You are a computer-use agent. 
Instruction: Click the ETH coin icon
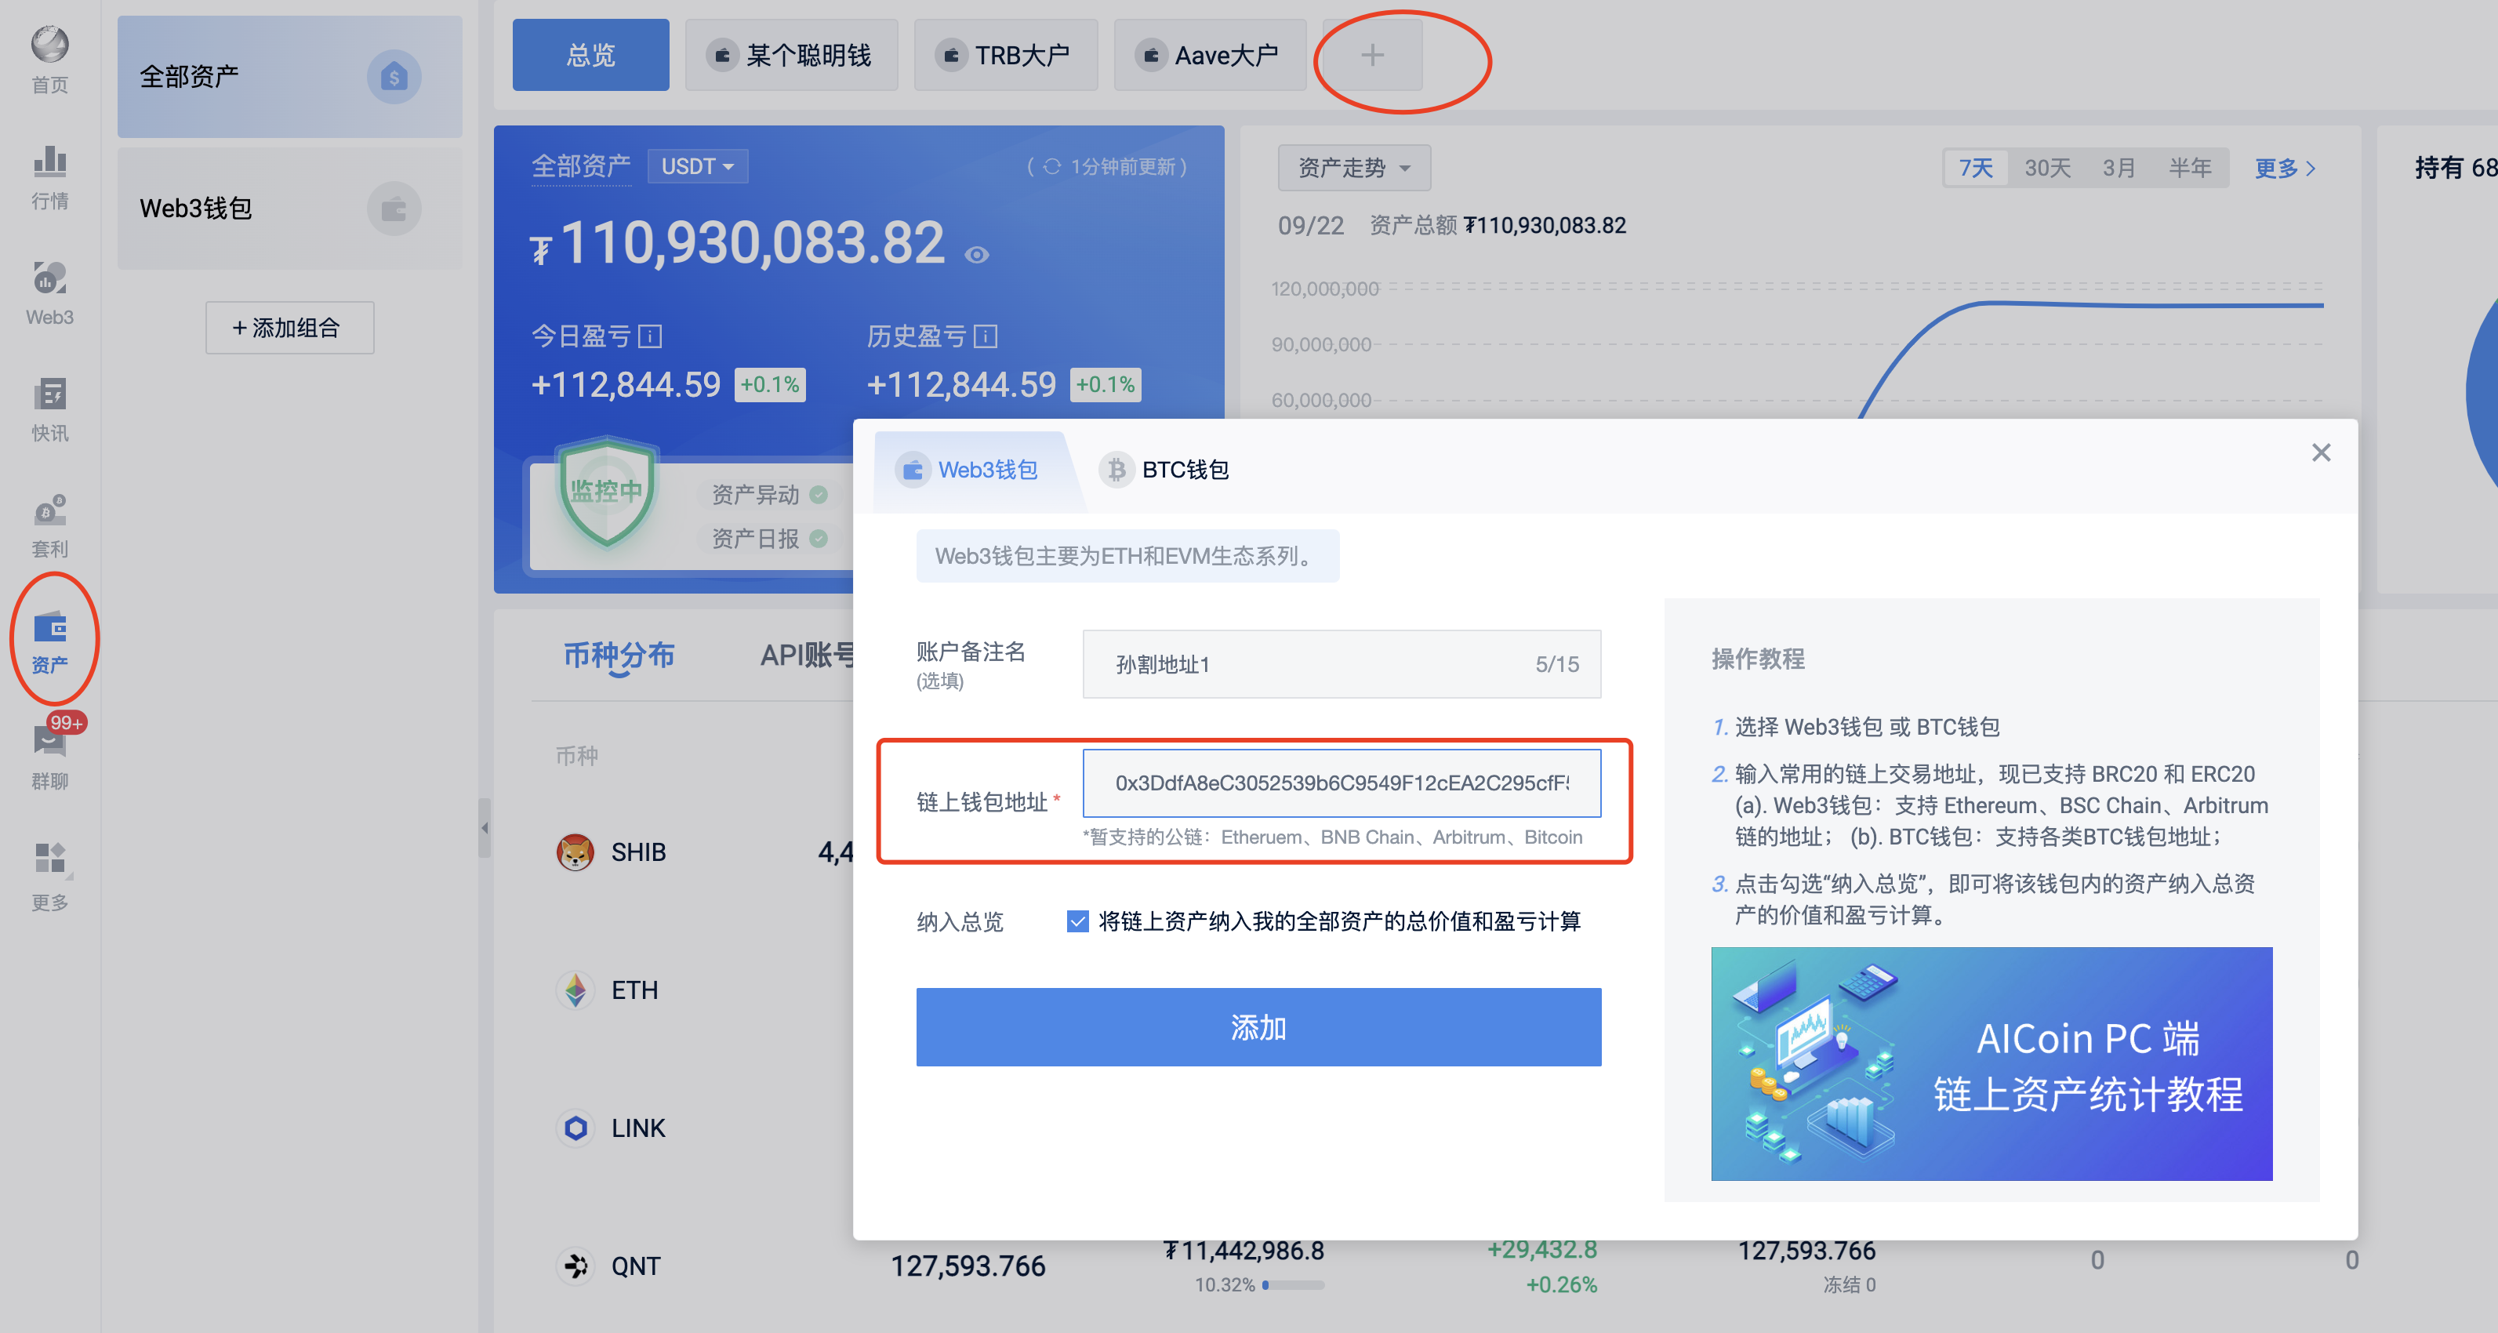[x=575, y=990]
